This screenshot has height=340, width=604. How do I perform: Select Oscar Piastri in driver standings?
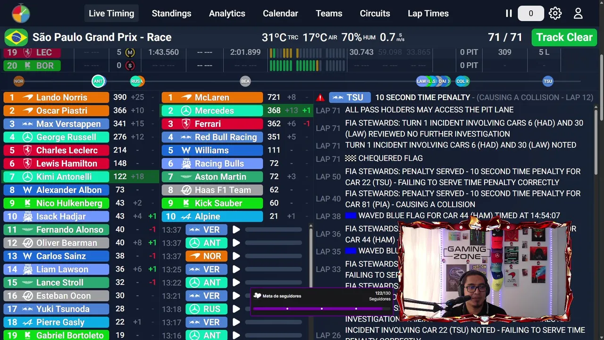point(56,110)
